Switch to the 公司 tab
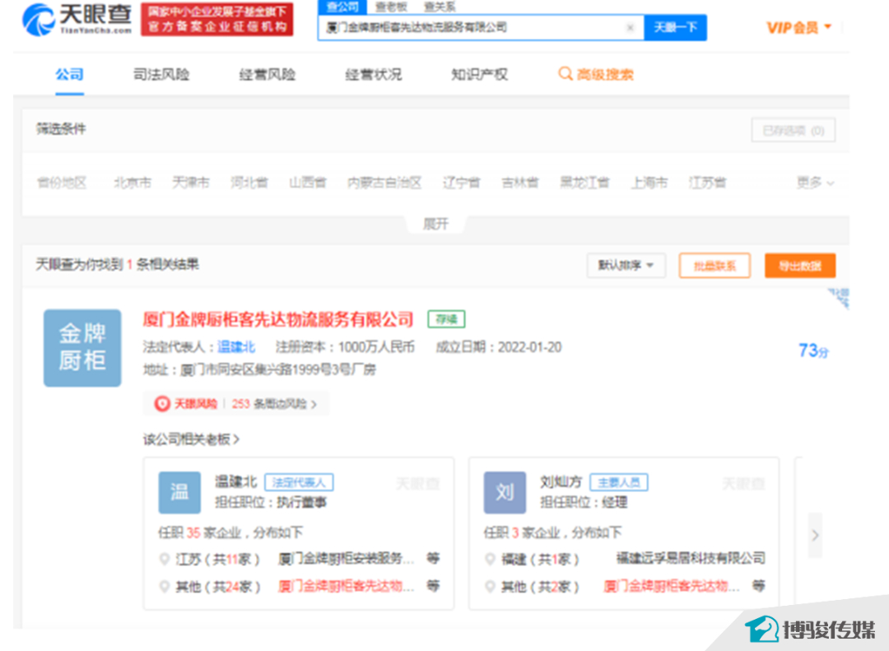Viewport: 889px width, 651px height. coord(69,74)
